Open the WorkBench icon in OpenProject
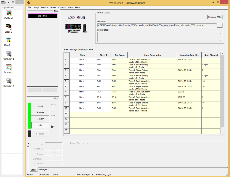230x177 pixels. coord(9,13)
